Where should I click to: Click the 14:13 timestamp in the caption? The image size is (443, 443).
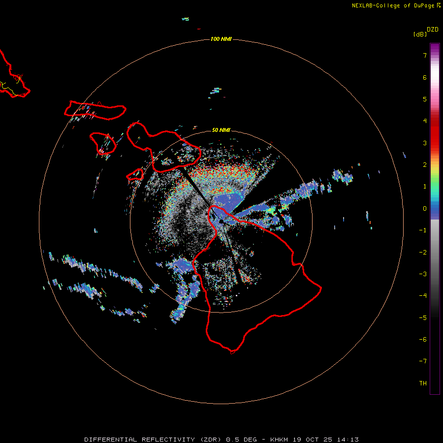tap(348, 440)
